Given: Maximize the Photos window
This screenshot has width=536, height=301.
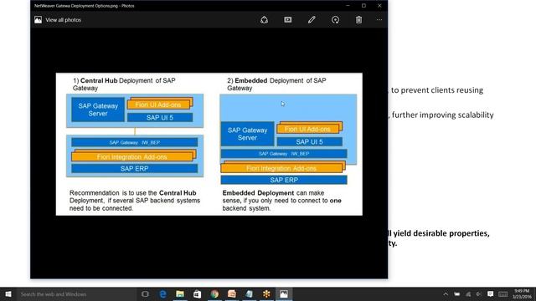Looking at the screenshot, I should pyautogui.click(x=363, y=6).
